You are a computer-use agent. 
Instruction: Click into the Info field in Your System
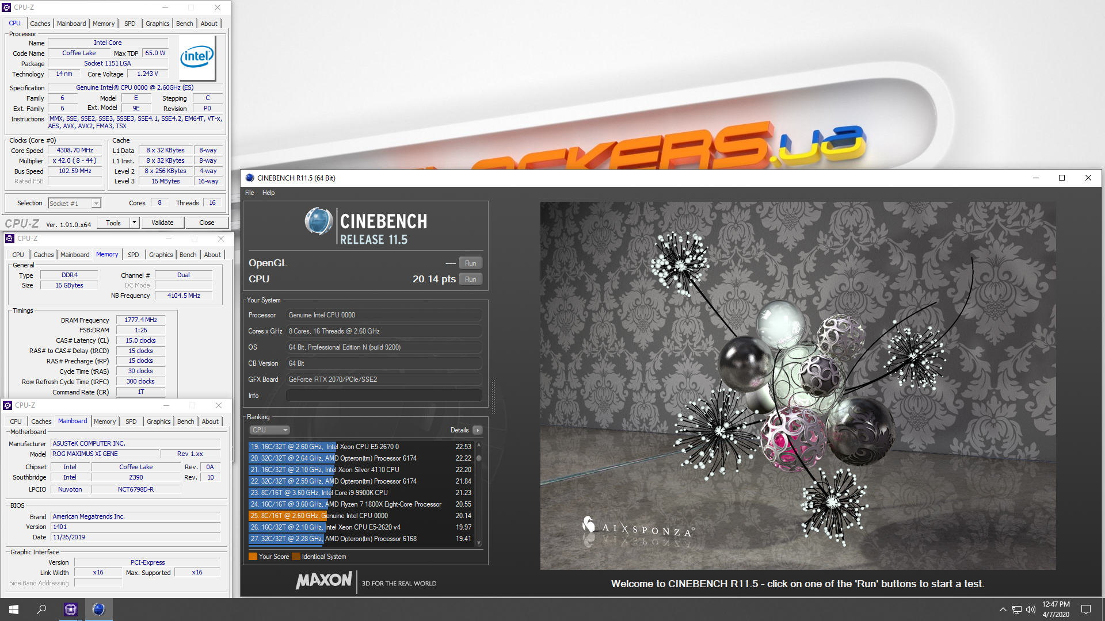[x=384, y=396]
